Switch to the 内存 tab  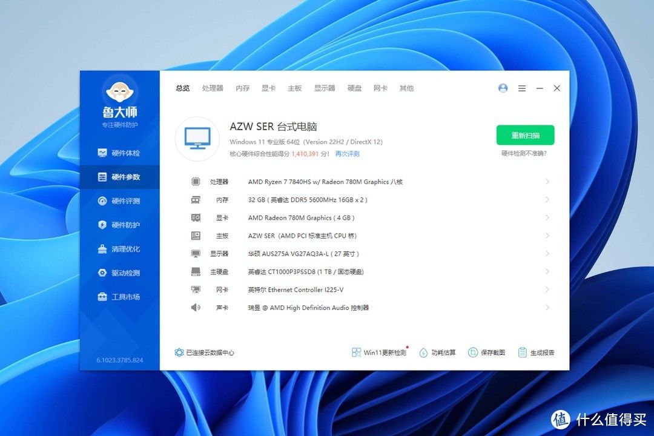click(242, 88)
